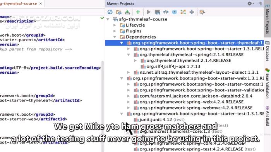Open Bean Validation side tool tab
The image size is (271, 152).
pyautogui.click(x=268, y=83)
